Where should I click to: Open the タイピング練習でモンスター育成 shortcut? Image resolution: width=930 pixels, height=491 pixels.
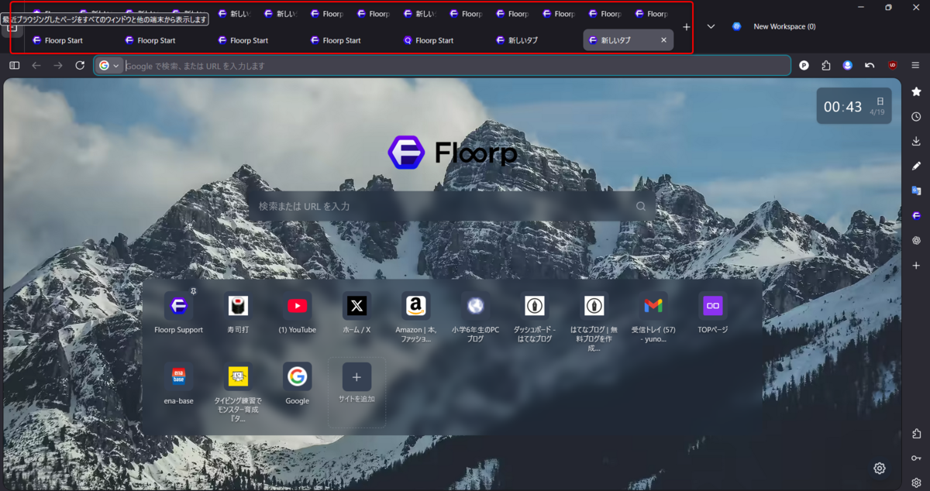[238, 392]
